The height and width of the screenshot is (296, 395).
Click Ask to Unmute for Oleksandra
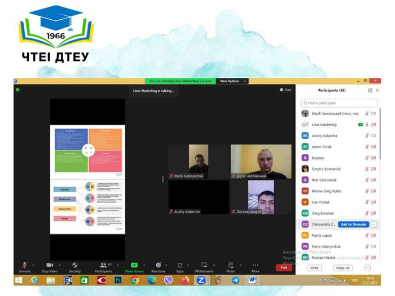[x=353, y=224]
